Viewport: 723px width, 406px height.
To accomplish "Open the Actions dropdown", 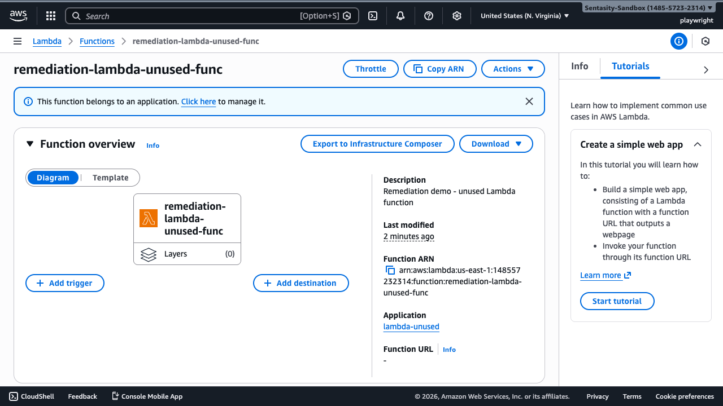I will click(x=512, y=68).
